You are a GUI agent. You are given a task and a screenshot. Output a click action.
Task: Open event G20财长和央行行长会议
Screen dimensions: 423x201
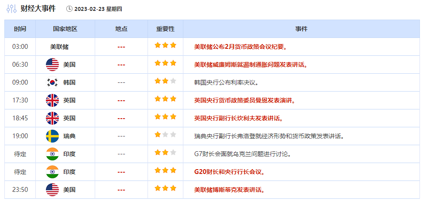point(229,172)
